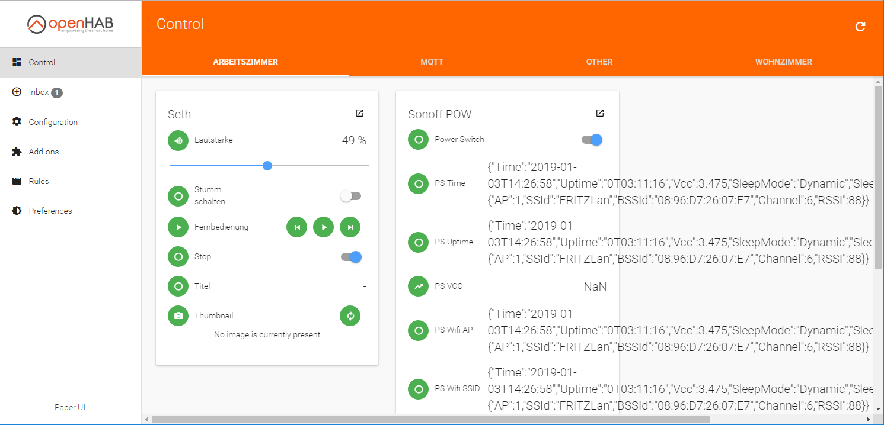Click the PS Wifi AP item icon
This screenshot has width=884, height=425.
(419, 330)
